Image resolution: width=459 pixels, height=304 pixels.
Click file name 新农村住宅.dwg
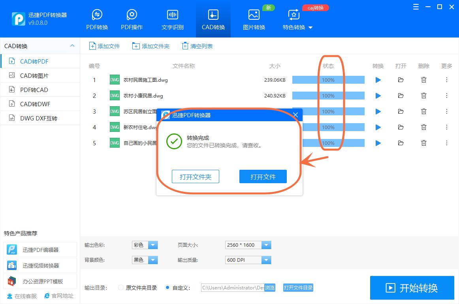(x=140, y=127)
